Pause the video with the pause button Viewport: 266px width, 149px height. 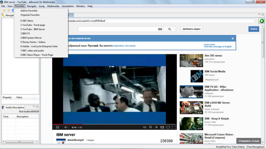[x=58, y=127]
